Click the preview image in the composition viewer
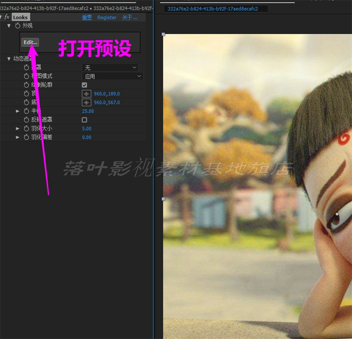The width and height of the screenshot is (352, 339). [258, 186]
